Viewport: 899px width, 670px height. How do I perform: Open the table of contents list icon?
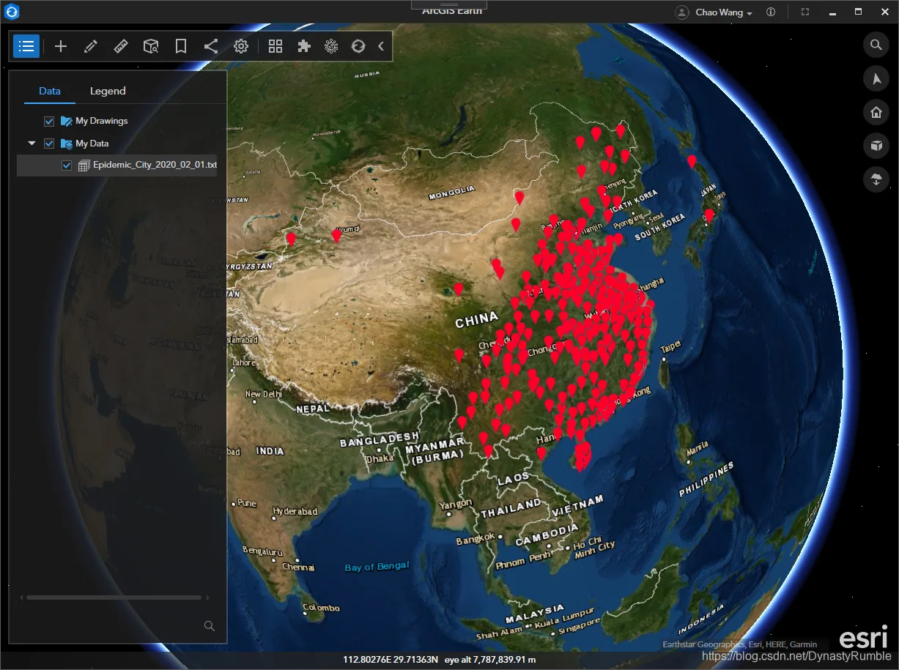(x=26, y=46)
